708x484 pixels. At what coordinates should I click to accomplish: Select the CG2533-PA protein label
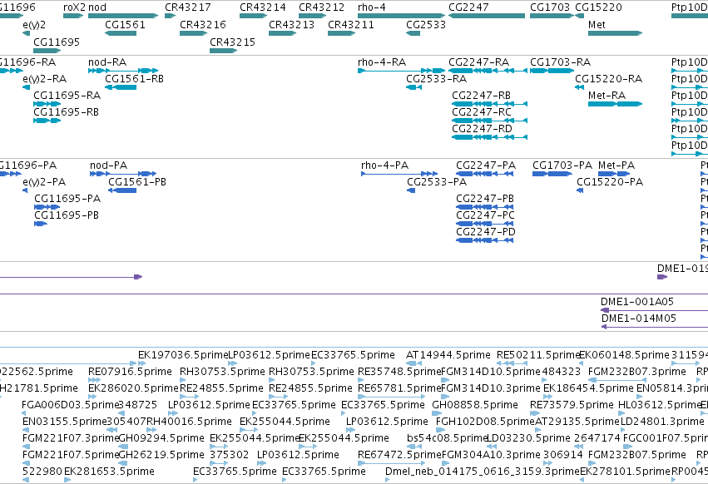pos(437,182)
